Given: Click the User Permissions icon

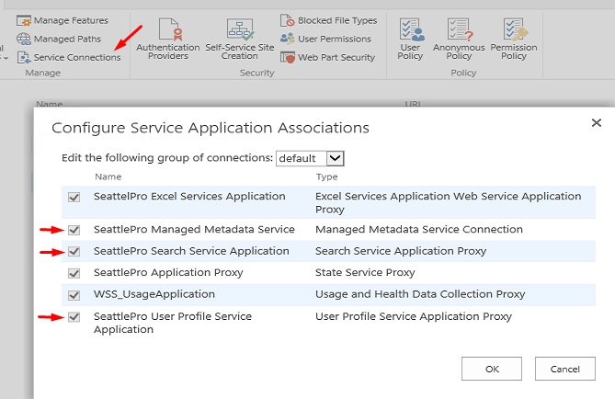Looking at the screenshot, I should [x=287, y=39].
